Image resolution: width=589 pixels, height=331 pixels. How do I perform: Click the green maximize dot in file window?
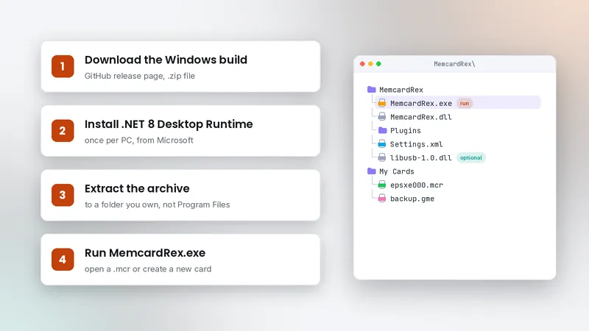[x=378, y=64]
